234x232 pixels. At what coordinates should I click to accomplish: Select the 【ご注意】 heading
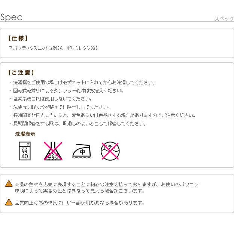tap(21, 73)
